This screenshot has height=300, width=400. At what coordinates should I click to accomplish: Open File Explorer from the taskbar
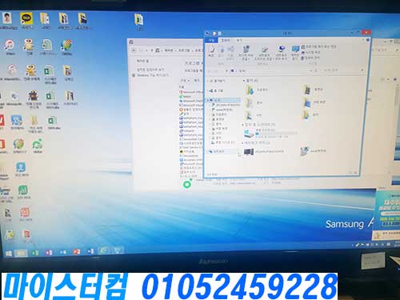(21, 253)
